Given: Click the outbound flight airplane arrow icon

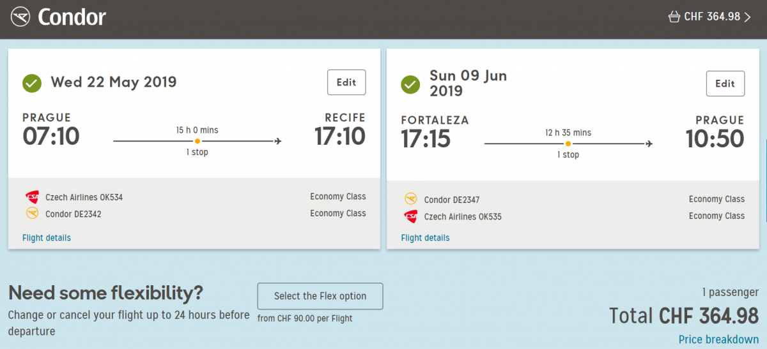Looking at the screenshot, I should pos(277,141).
